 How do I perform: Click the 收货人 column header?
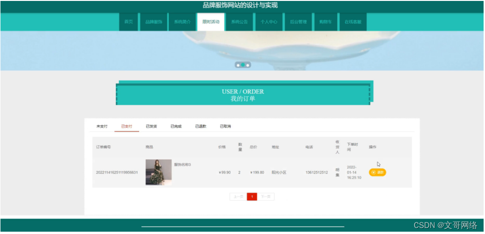(337, 147)
